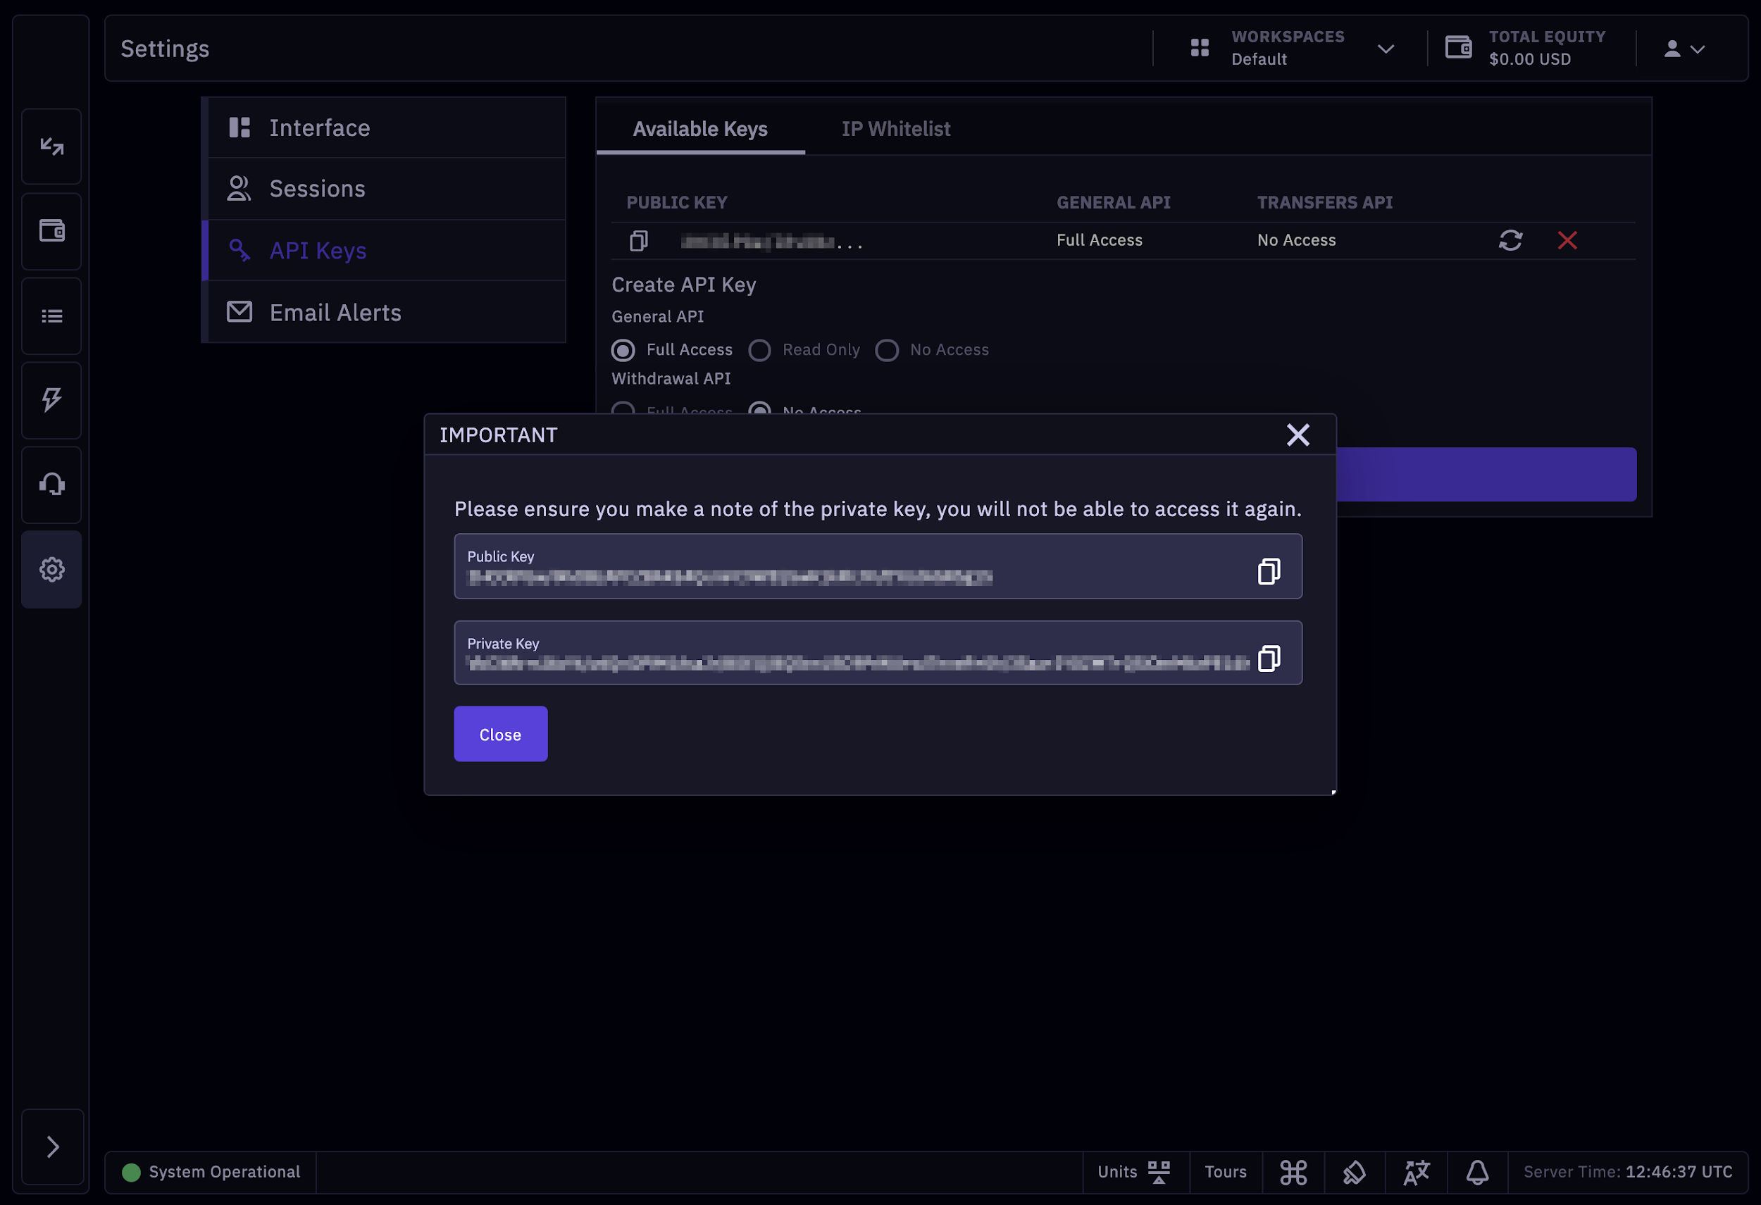Copy public key in Available Keys row
The width and height of the screenshot is (1761, 1205).
tap(638, 241)
